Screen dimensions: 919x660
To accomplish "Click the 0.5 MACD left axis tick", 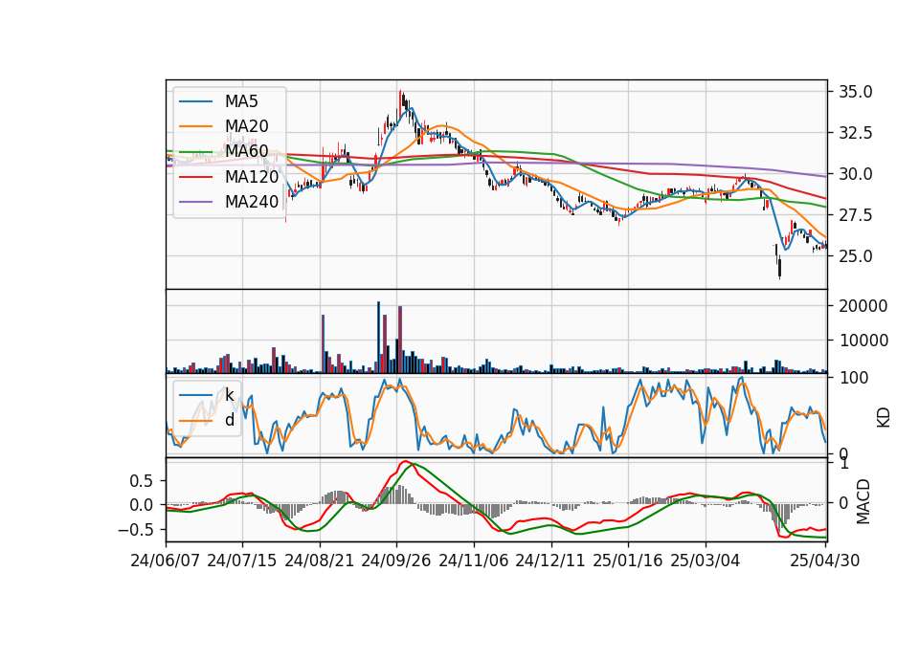I will click(x=142, y=481).
